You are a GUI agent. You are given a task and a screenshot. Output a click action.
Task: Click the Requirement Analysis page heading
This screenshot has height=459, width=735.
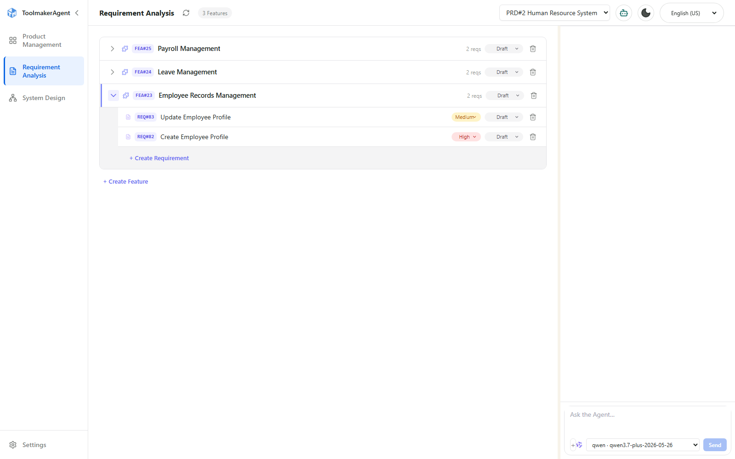click(136, 13)
